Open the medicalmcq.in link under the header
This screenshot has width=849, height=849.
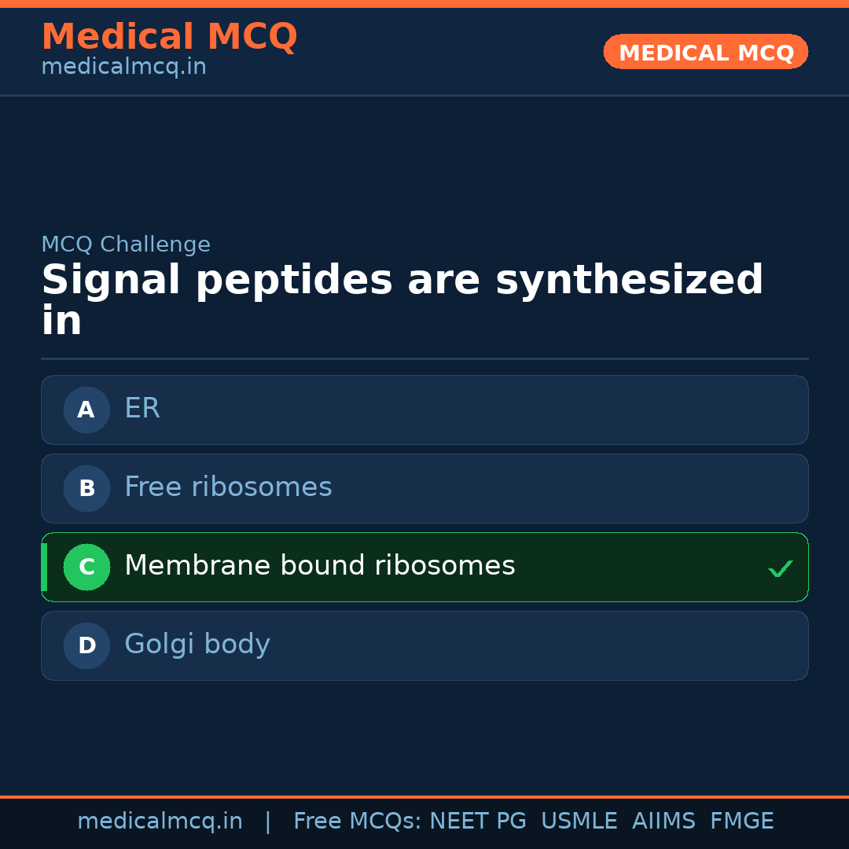123,68
